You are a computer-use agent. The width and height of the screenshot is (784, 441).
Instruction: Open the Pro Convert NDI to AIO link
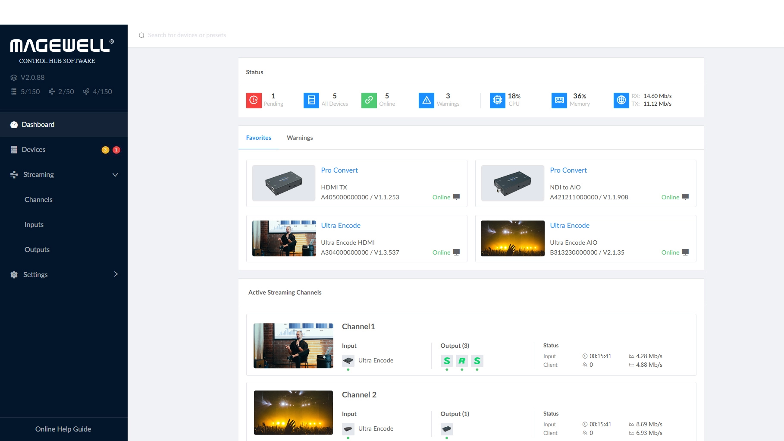(x=568, y=170)
